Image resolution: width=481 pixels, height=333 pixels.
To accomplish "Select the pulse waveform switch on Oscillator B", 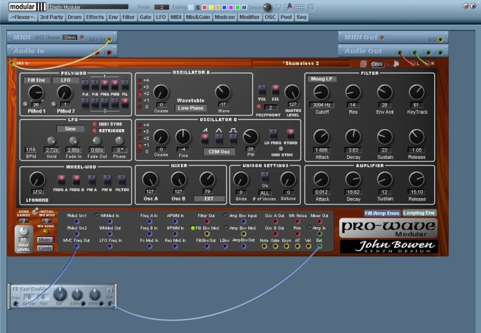I will (x=233, y=139).
